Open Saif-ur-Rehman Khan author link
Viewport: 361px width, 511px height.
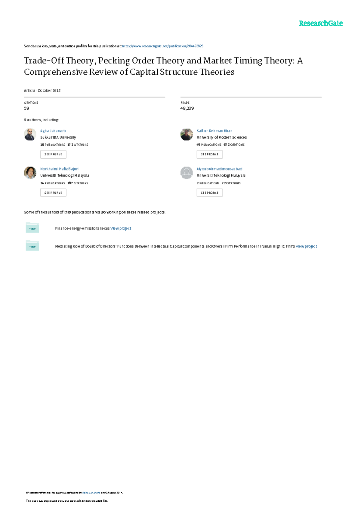click(x=214, y=131)
